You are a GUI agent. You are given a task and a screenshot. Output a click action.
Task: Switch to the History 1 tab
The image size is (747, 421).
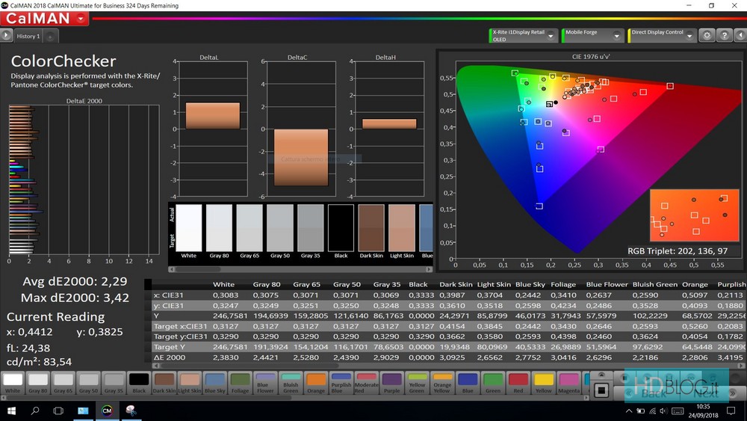tap(28, 36)
